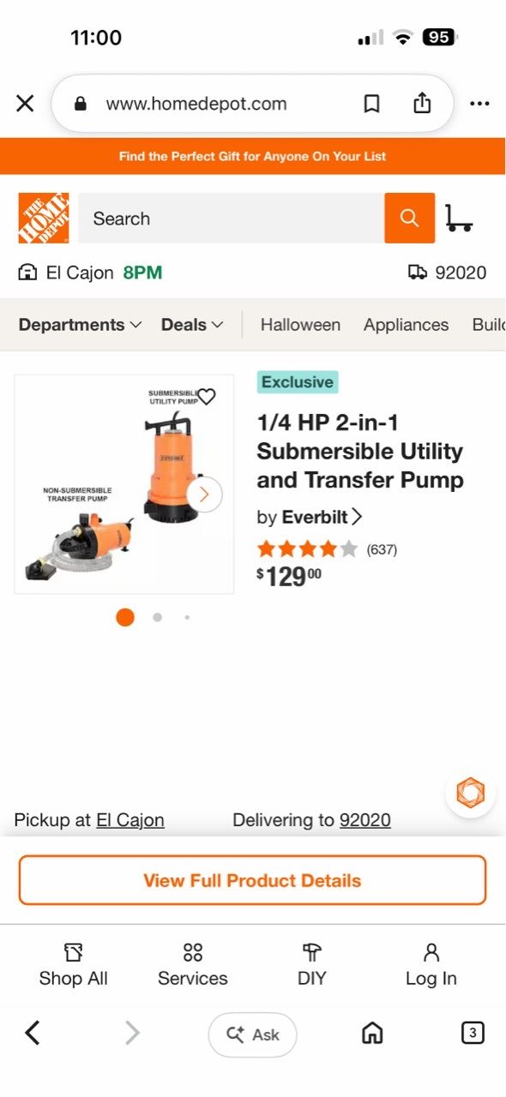Tap the orange search magnifier button

point(409,219)
